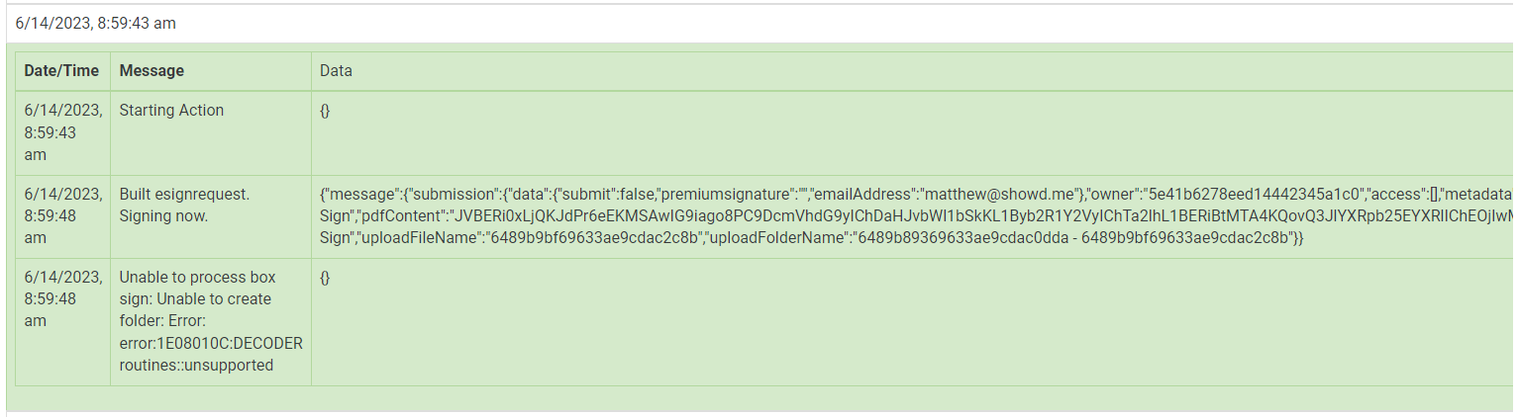Click the 6/14/2023, 8:59:43 am log header
The width and height of the screenshot is (1519, 417).
coord(96,23)
